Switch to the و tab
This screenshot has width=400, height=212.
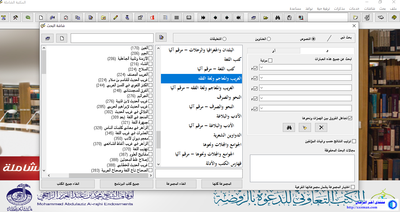(x=327, y=51)
